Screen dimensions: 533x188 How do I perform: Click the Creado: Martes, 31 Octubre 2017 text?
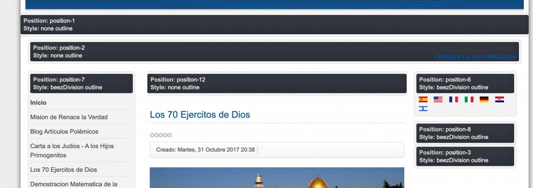(x=205, y=150)
